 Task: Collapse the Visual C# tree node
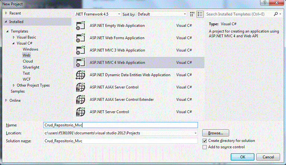13,43
